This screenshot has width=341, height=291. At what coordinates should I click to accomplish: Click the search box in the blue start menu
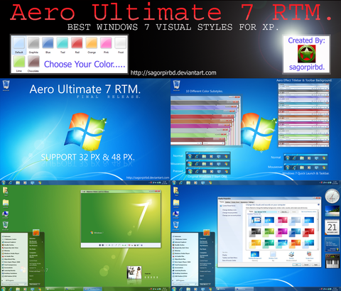coord(185,284)
